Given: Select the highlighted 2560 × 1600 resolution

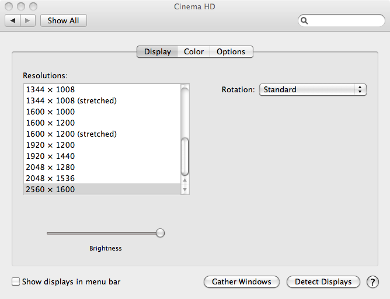Looking at the screenshot, I should coord(102,189).
